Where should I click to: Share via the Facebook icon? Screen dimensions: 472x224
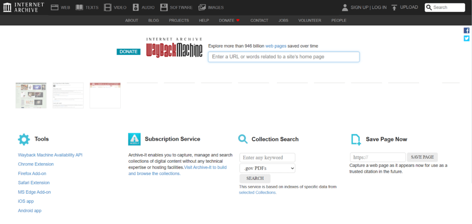pyautogui.click(x=466, y=30)
